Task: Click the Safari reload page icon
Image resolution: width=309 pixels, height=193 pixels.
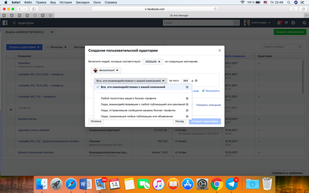Action: point(215,9)
